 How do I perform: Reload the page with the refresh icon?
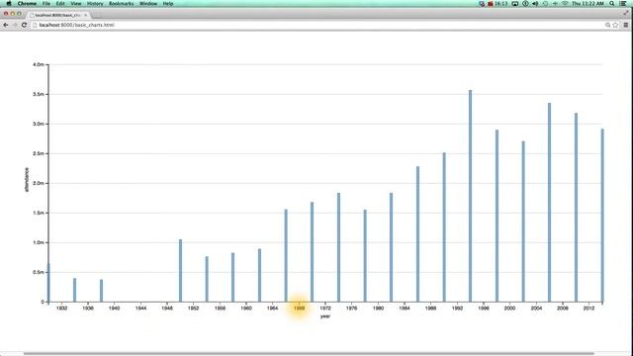click(x=24, y=25)
